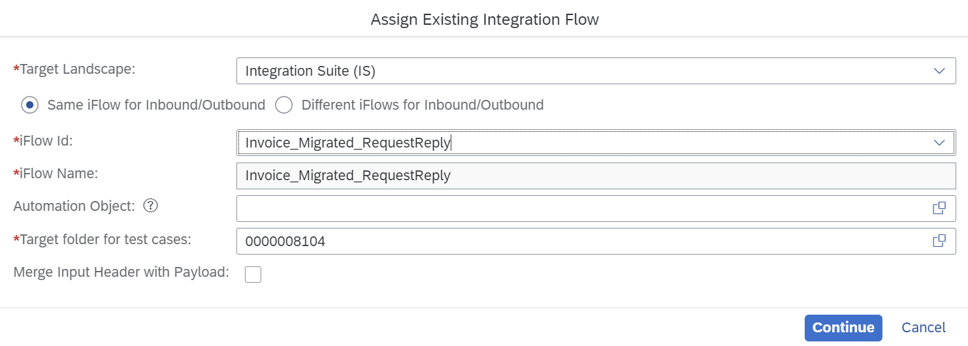Image resolution: width=968 pixels, height=346 pixels.
Task: Click the Automation Object help question-mark icon
Action: click(x=150, y=206)
